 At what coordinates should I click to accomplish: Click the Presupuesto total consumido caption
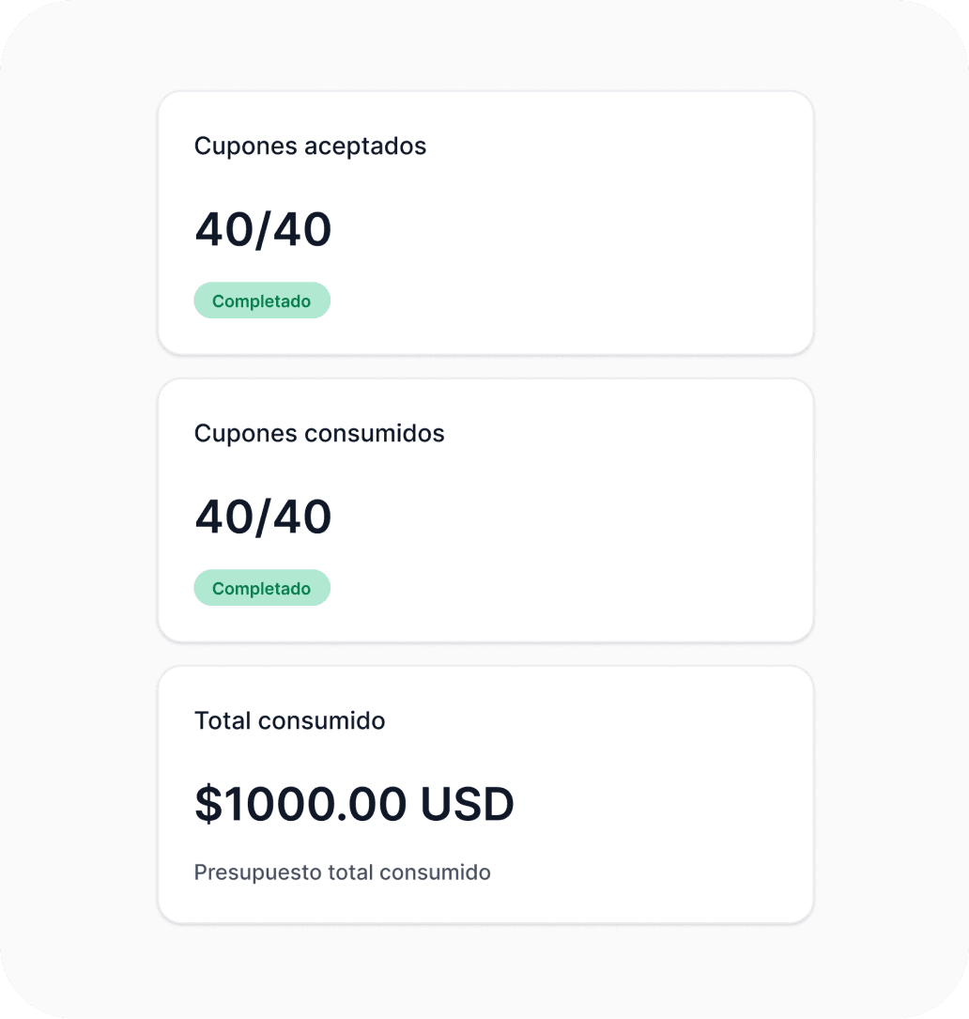click(x=342, y=872)
